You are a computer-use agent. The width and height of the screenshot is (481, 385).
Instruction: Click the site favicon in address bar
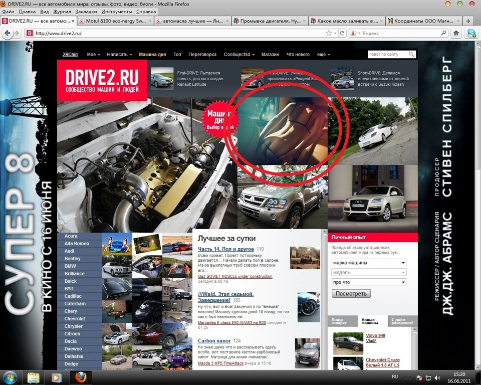[30, 33]
